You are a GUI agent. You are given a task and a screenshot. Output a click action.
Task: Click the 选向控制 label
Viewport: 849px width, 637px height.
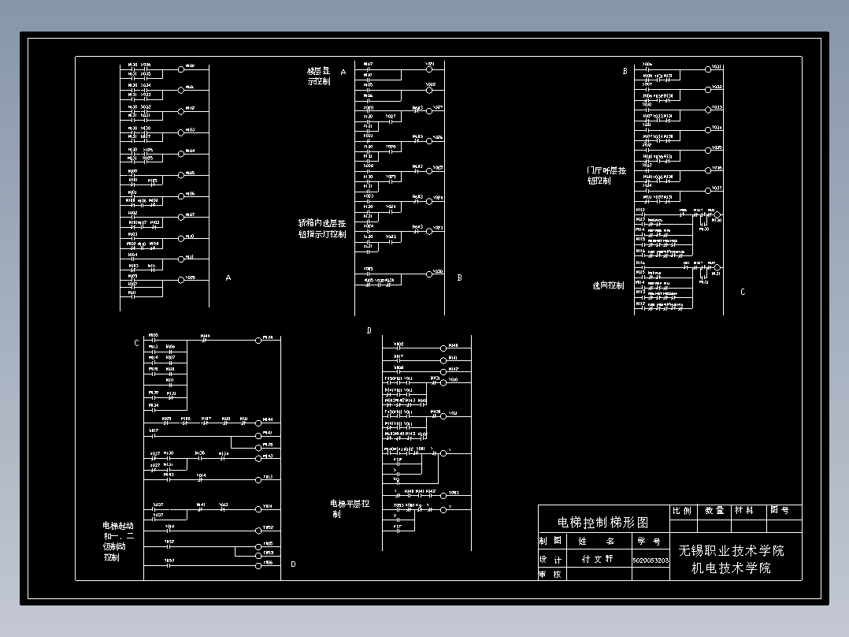pyautogui.click(x=608, y=285)
